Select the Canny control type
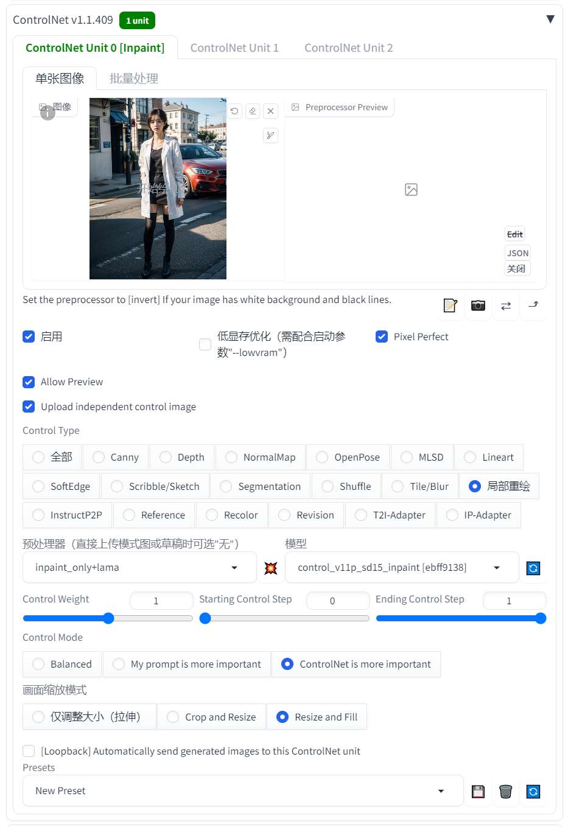This screenshot has height=827, width=568. pos(116,457)
